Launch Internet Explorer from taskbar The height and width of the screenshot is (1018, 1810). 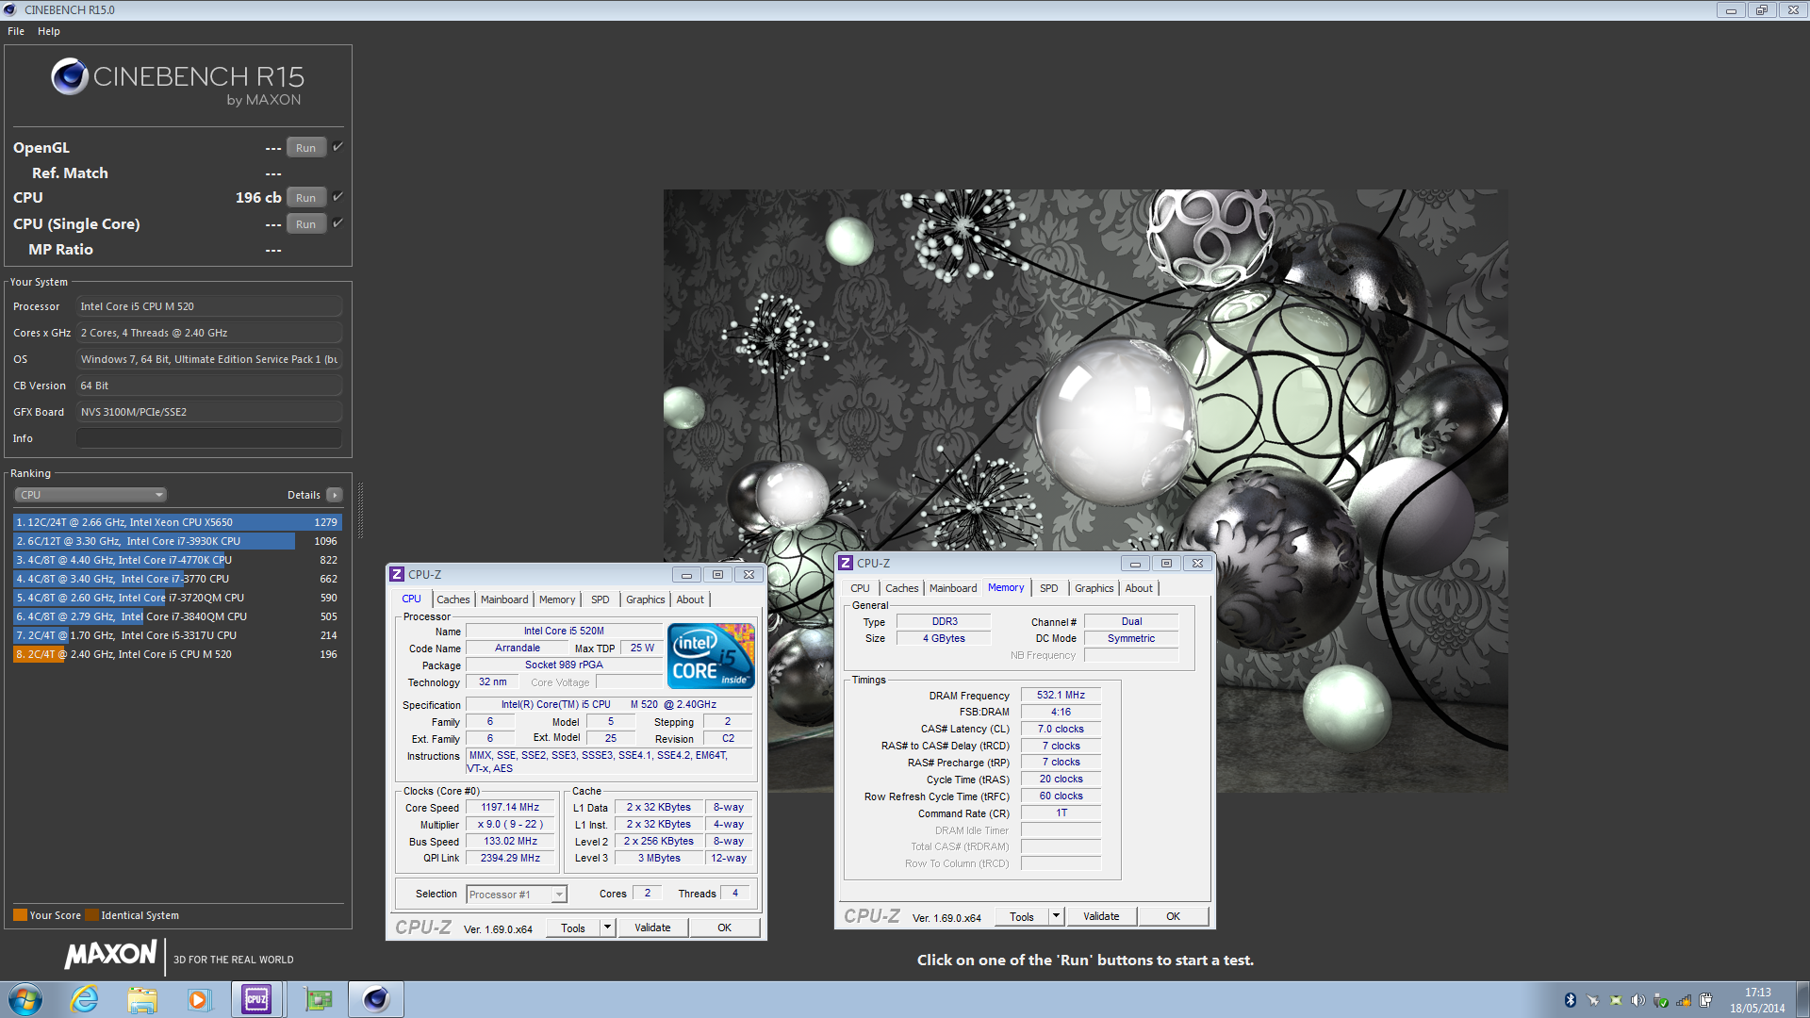pyautogui.click(x=85, y=999)
